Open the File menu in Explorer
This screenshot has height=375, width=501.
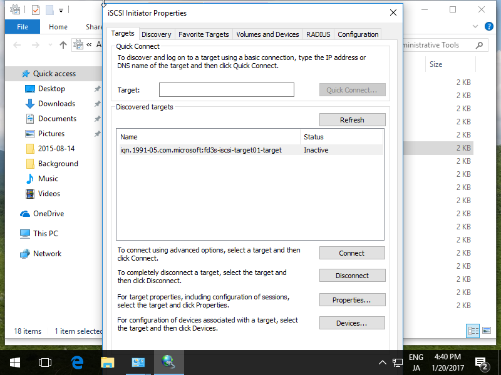pyautogui.click(x=23, y=27)
